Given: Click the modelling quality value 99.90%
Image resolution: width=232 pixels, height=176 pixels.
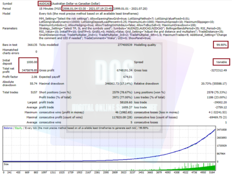Looking at the screenshot, I should 221,45.
